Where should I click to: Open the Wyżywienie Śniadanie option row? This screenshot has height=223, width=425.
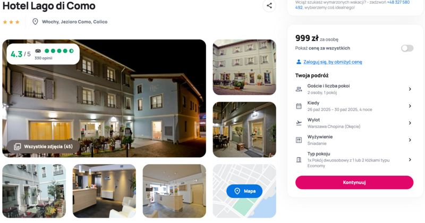click(x=354, y=140)
